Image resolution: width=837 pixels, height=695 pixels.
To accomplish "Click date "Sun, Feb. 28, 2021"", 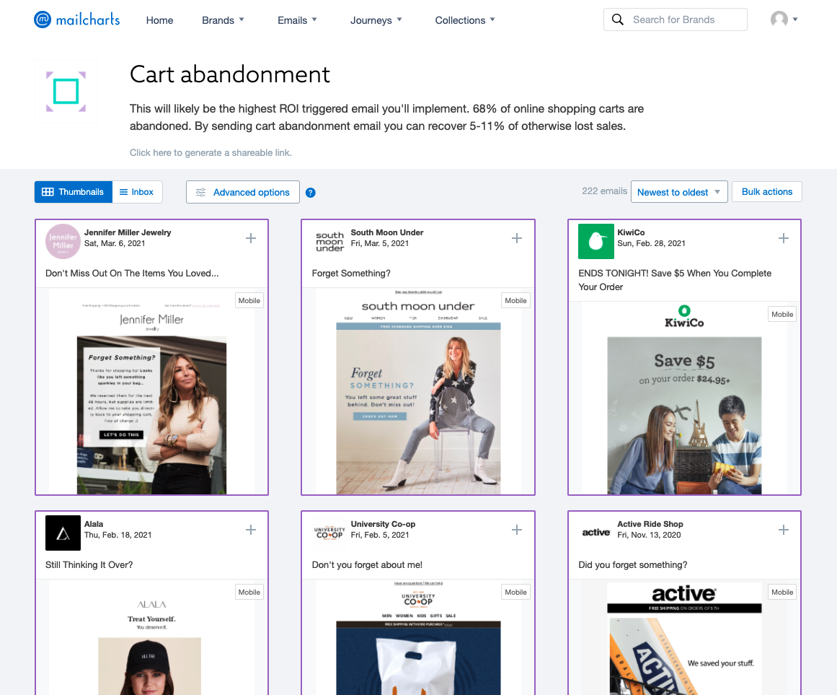I will (x=651, y=244).
